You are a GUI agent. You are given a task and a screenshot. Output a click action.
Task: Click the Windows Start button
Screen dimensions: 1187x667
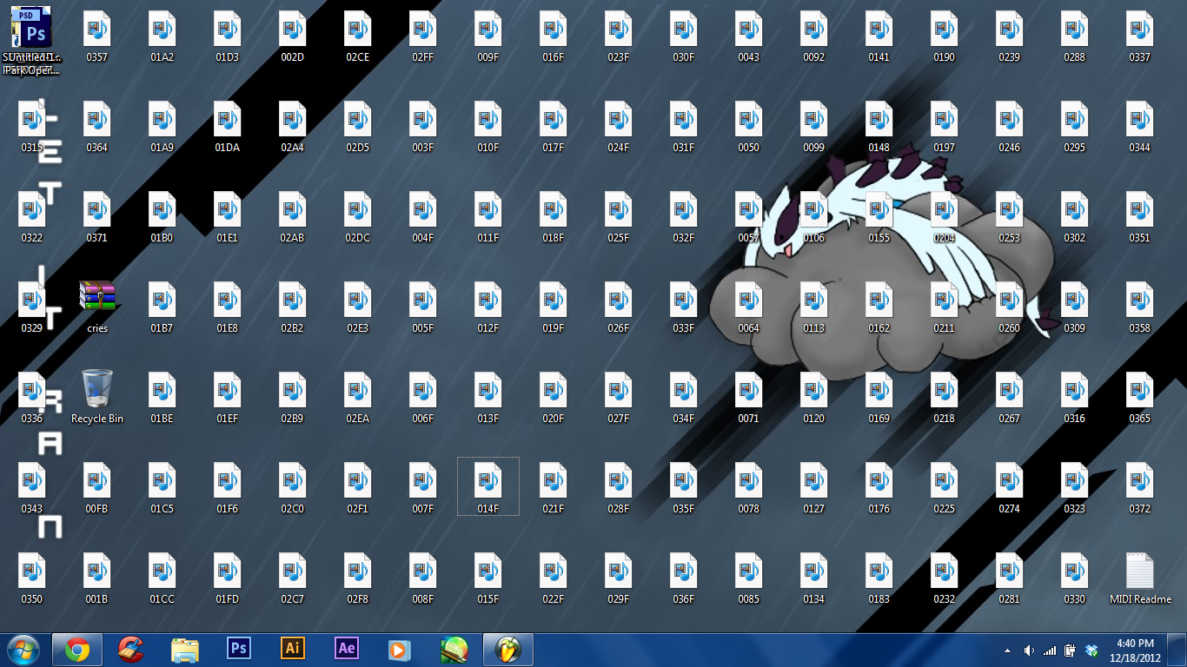tap(23, 650)
